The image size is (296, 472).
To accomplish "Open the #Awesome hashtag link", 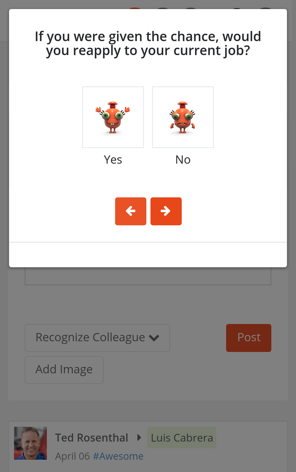I will (118, 456).
